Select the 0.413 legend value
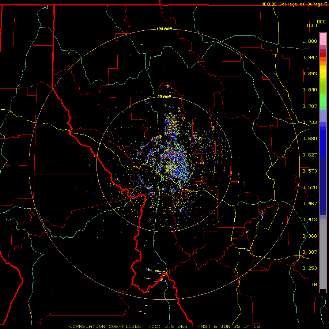 [310, 220]
